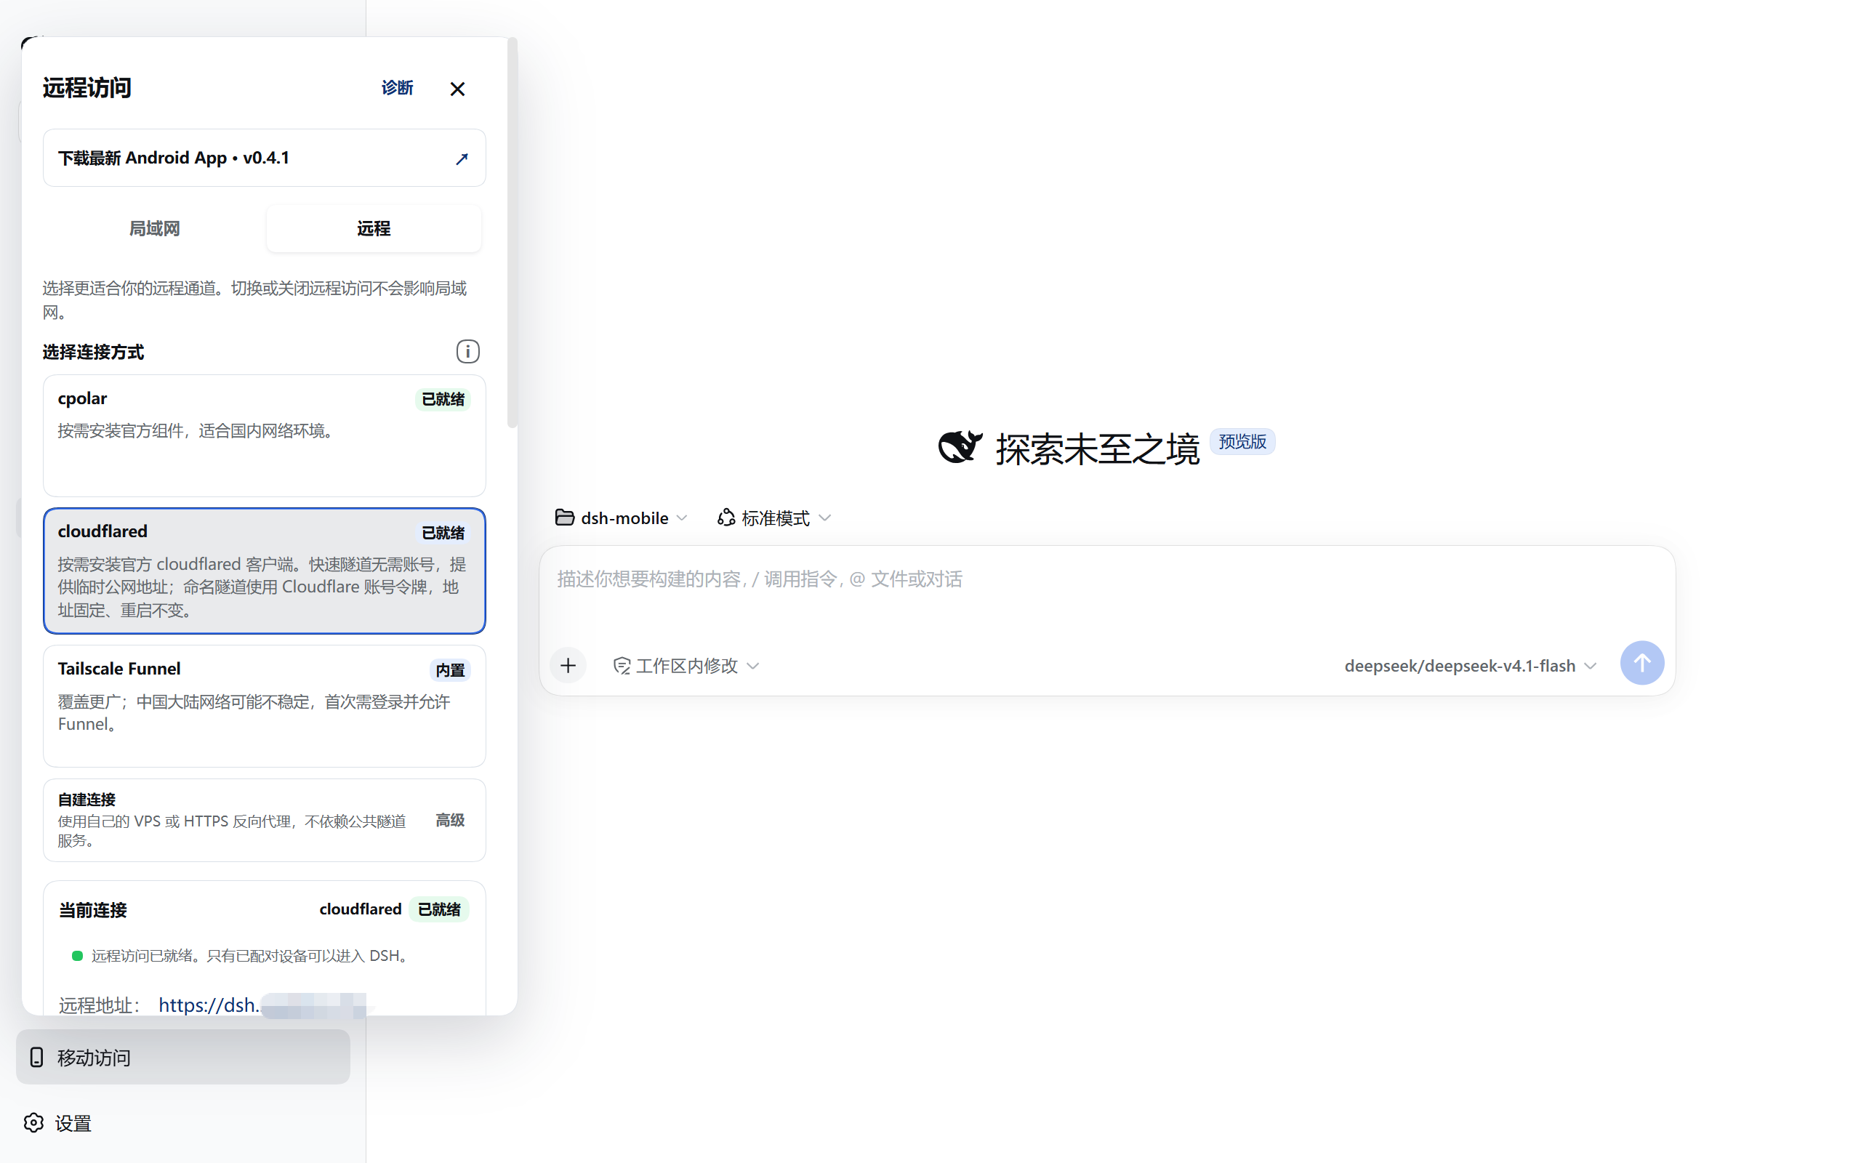
Task: Click the 内置 badge on Tailscale Funnel
Action: coord(450,670)
